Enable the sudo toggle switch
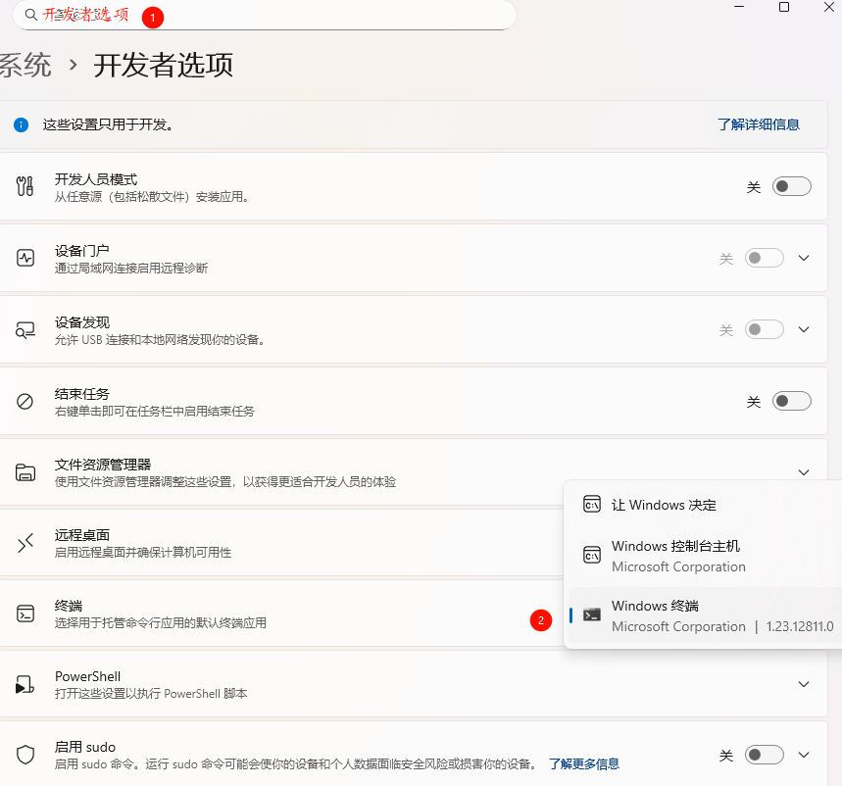Image resolution: width=842 pixels, height=786 pixels. (764, 755)
